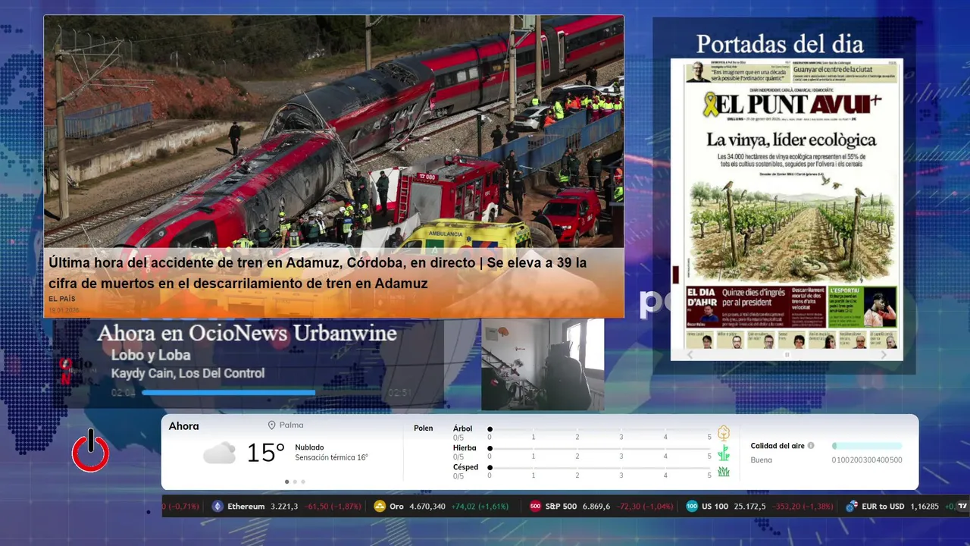Click the 'Kaydy Cain, Los Del Control' artist text

[188, 373]
